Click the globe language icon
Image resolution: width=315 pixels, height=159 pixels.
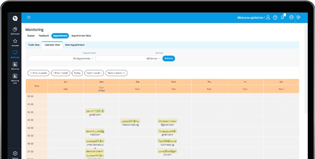coord(291,18)
